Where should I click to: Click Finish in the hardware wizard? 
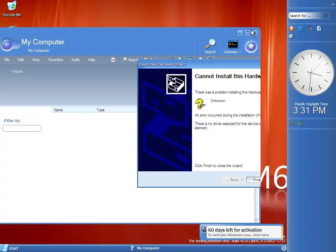(x=254, y=180)
